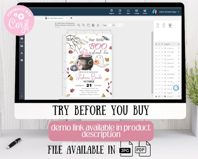Delete the BOO layer
Image resolution: width=198 pixels, height=159 pixels.
(x=179, y=56)
